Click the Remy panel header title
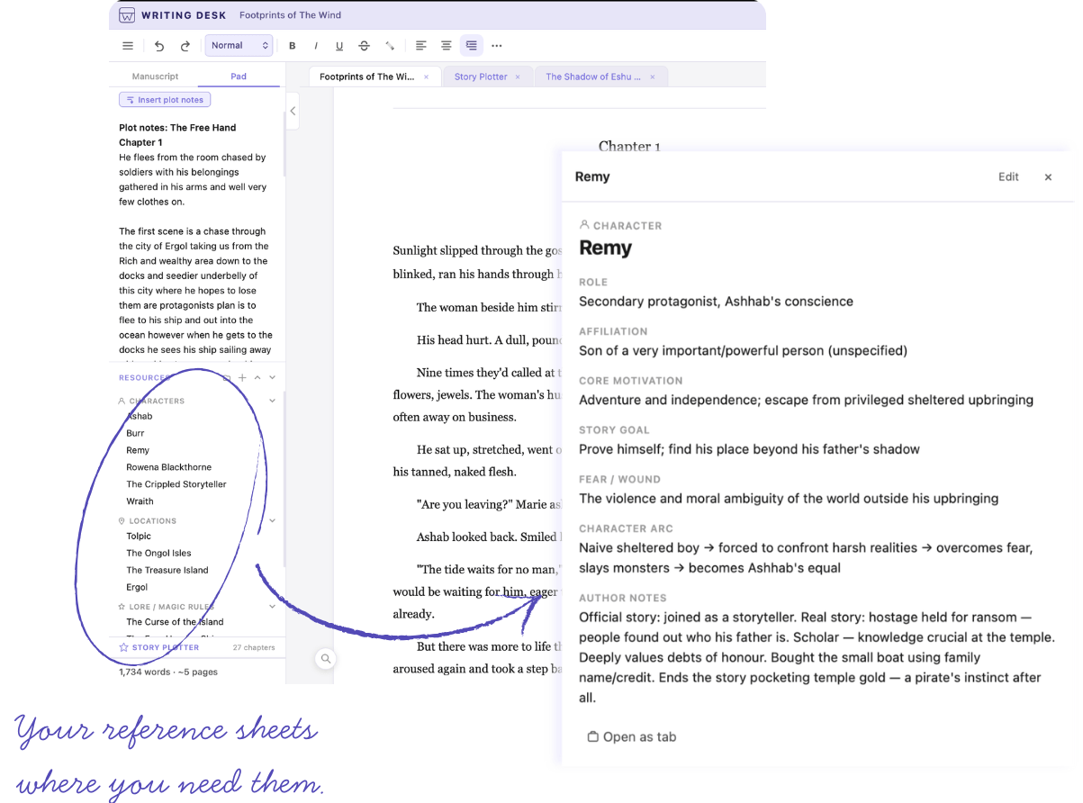1083x803 pixels. tap(592, 176)
